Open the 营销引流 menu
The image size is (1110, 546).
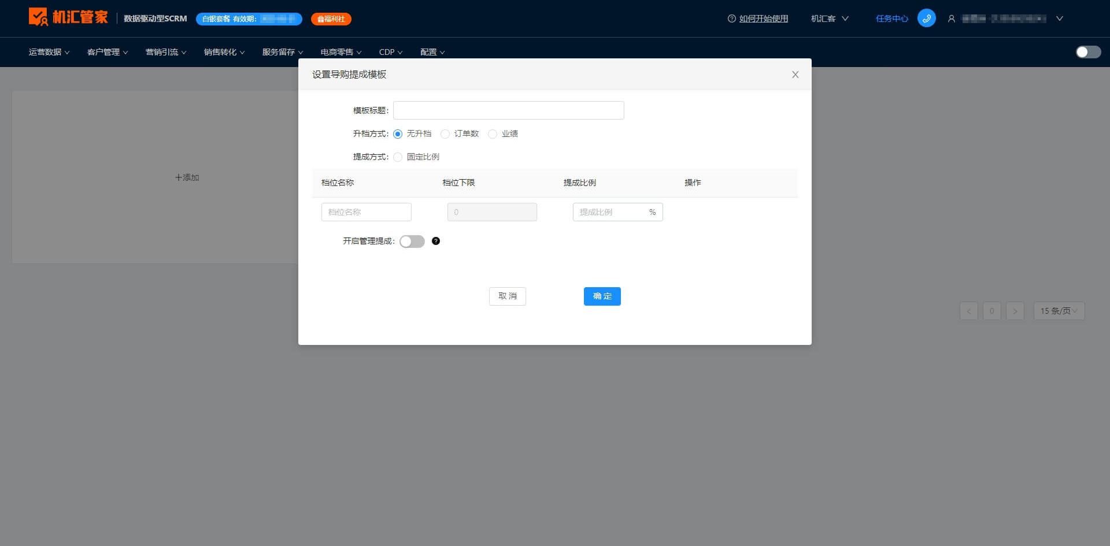pos(166,52)
